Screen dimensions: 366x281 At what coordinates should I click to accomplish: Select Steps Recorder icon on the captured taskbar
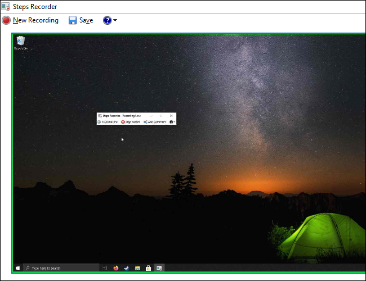(x=159, y=268)
